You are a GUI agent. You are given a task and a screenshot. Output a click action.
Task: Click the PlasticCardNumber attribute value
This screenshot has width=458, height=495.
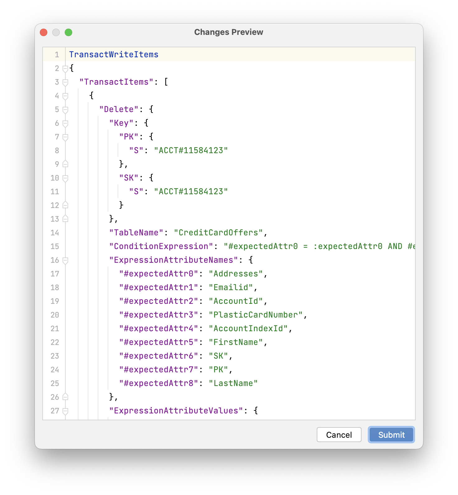[x=256, y=315]
